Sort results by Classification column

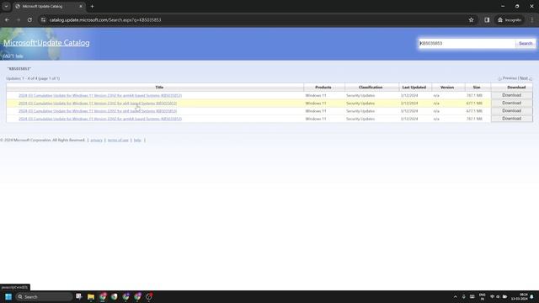pyautogui.click(x=371, y=88)
